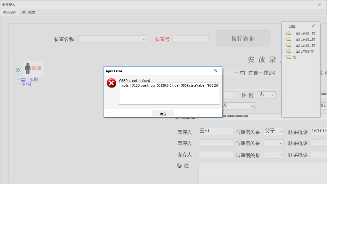The image size is (354, 246).
Task: Click folder icon next to 一堂门东侧一排
Action: pyautogui.click(x=289, y=33)
